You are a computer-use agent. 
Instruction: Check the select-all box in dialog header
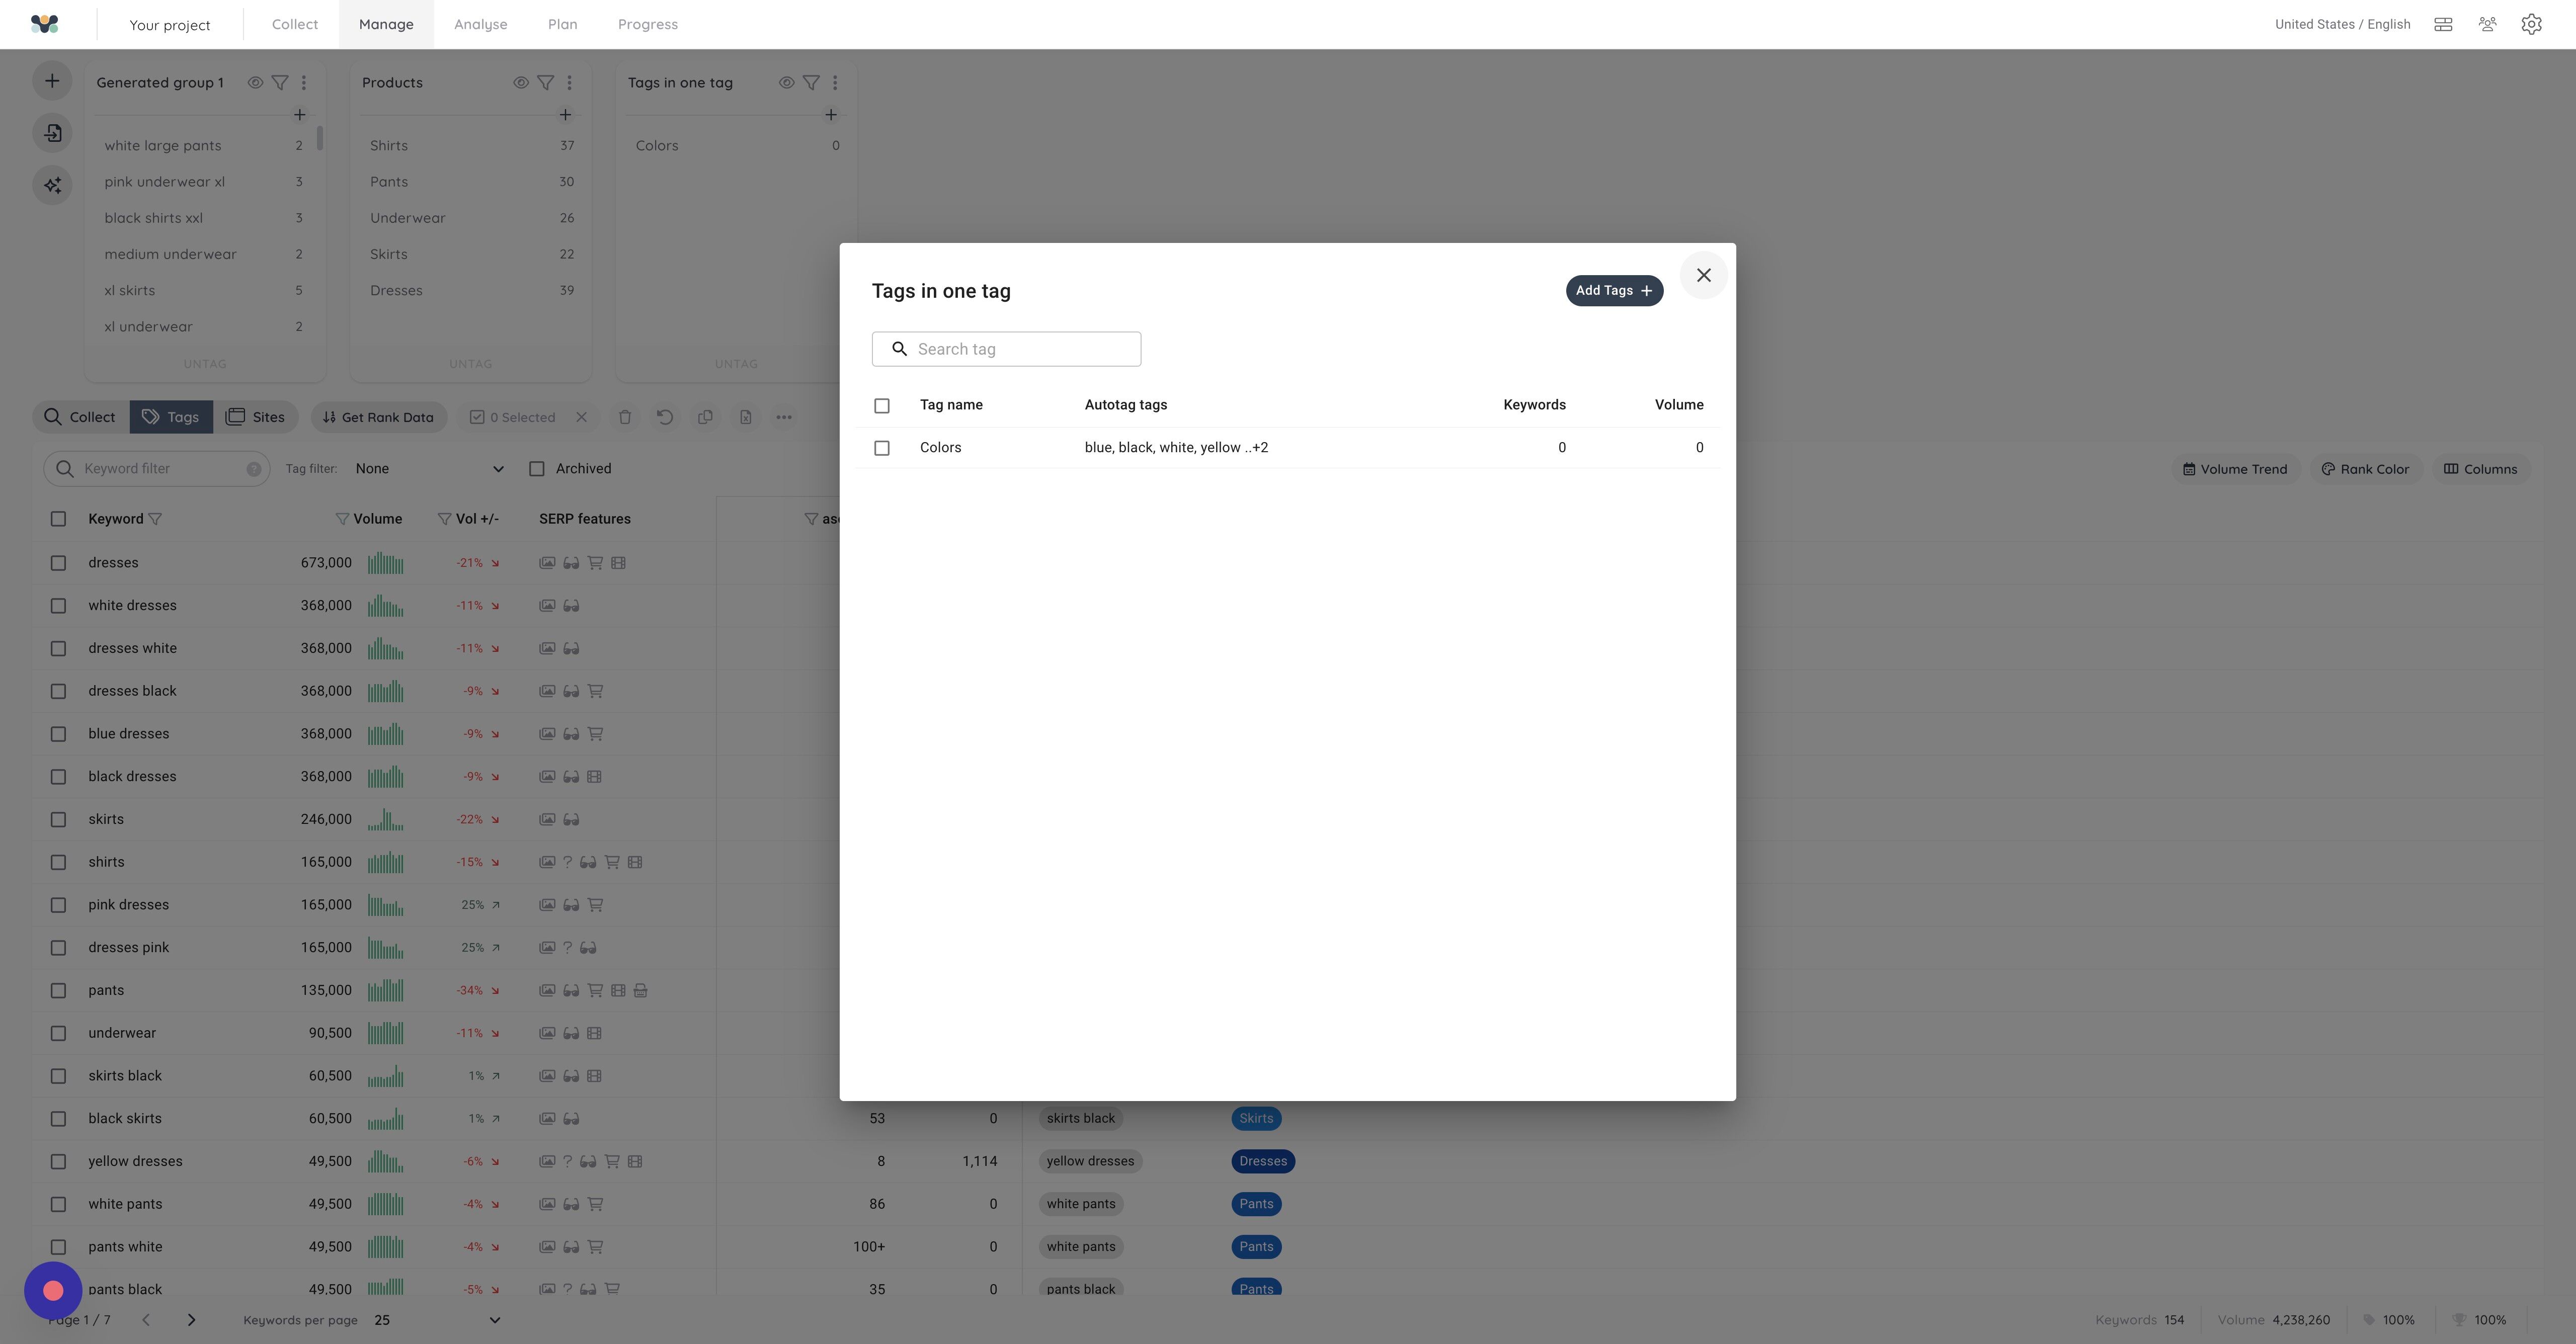coord(881,405)
